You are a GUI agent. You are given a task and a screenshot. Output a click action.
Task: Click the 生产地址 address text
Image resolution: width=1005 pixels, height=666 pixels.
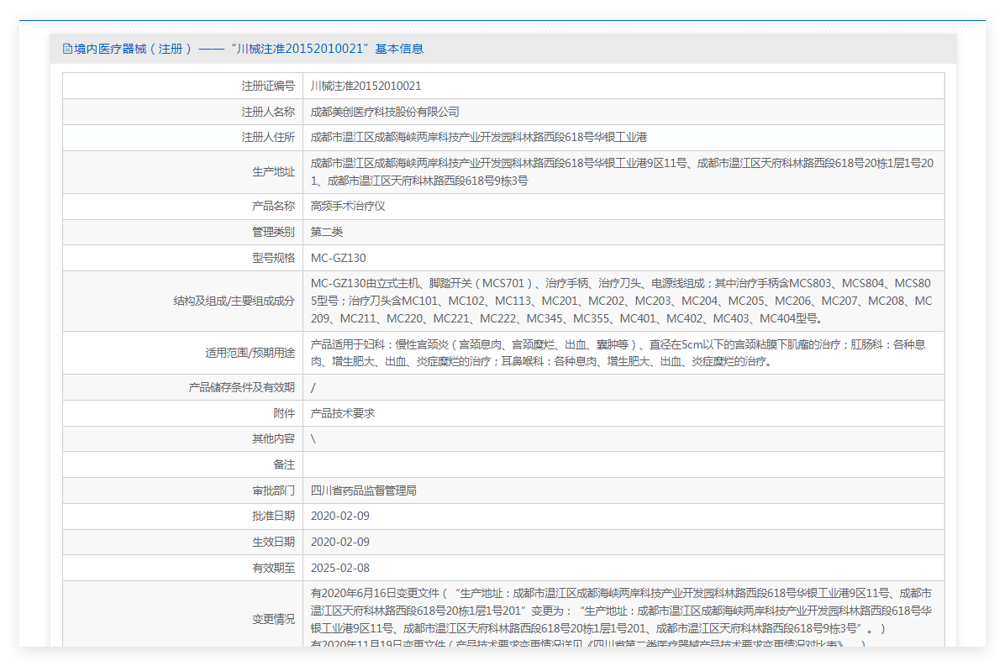tap(622, 171)
